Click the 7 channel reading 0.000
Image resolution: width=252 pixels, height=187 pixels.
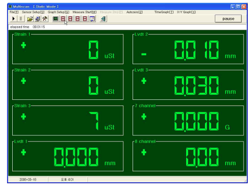tap(197, 122)
